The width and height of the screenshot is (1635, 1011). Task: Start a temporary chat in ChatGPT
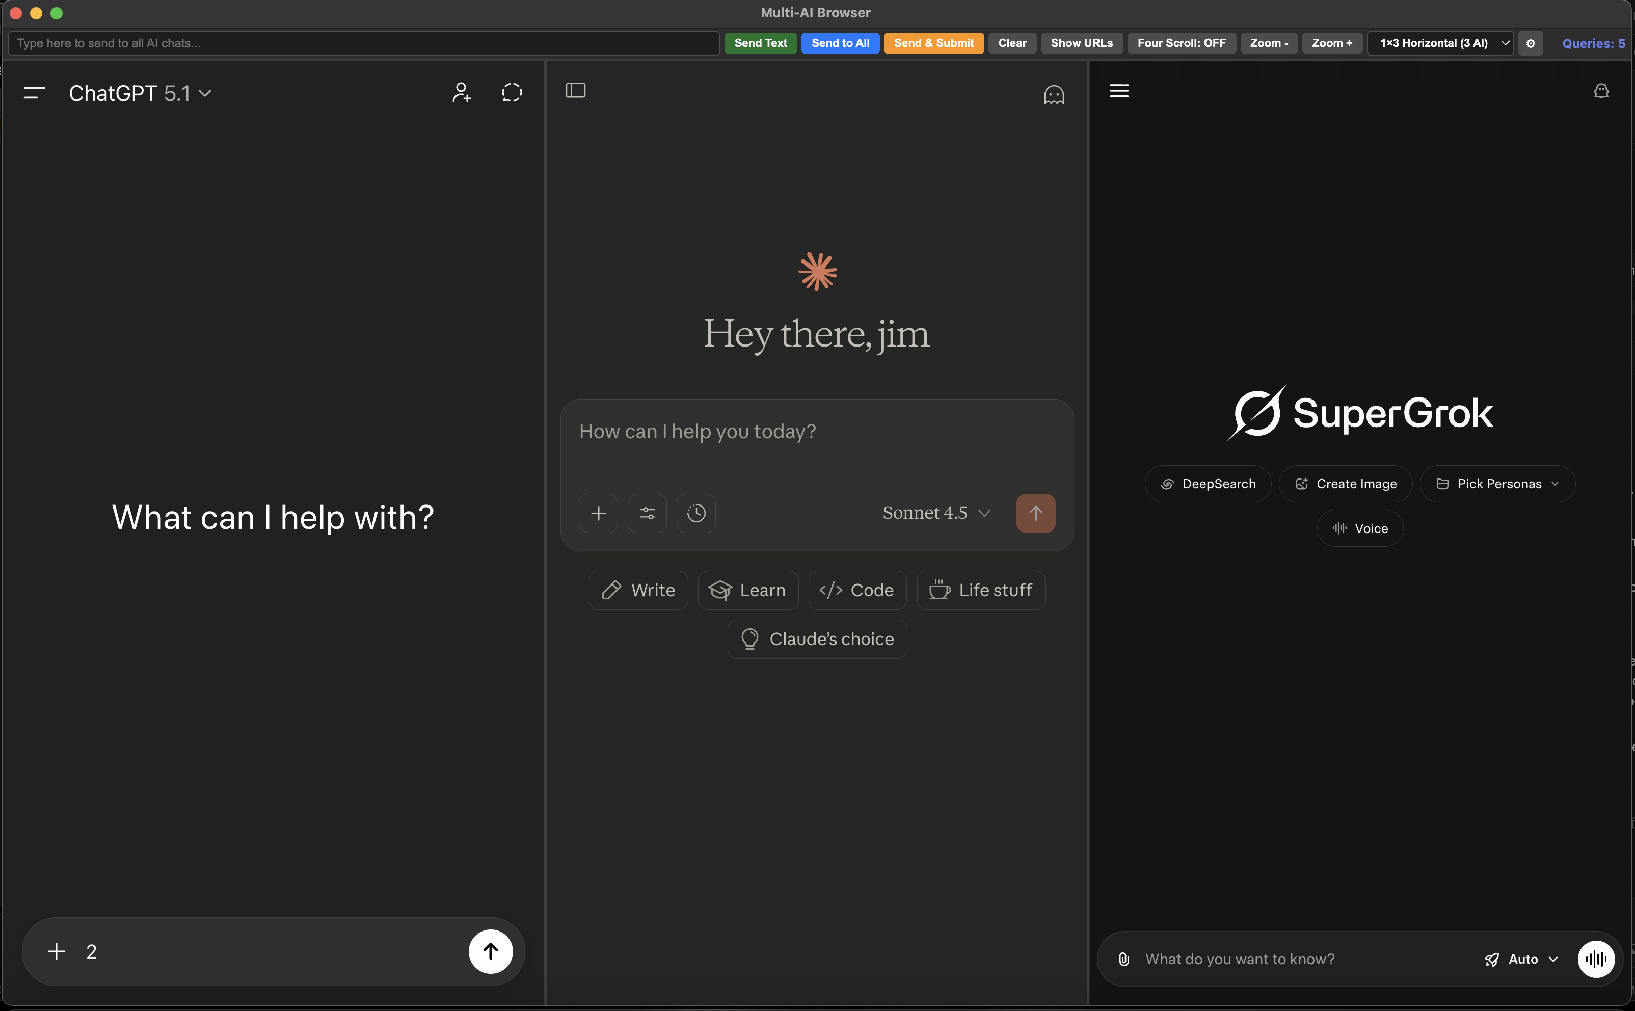(x=512, y=92)
